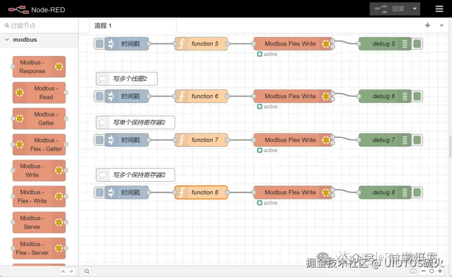Screen dimensions: 452x277
Task: Select the function 7 node
Action: (201, 140)
